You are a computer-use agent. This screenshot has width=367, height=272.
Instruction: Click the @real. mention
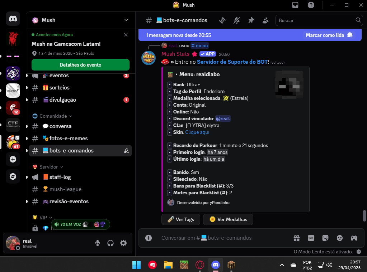pyautogui.click(x=223, y=118)
